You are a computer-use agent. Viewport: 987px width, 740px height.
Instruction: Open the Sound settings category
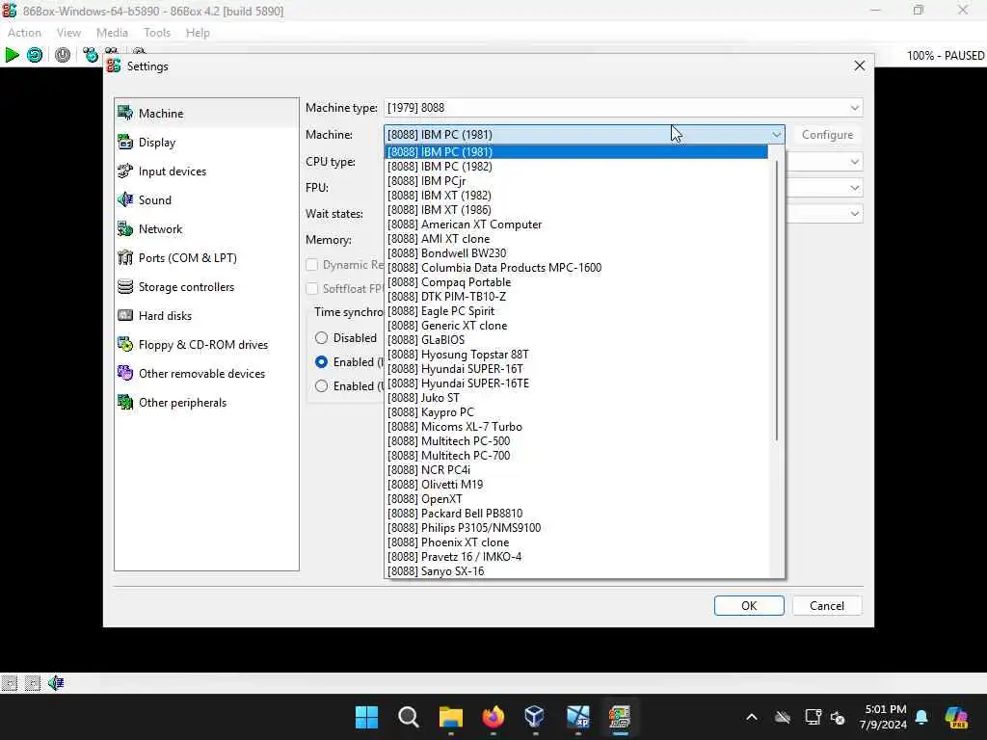[x=206, y=200]
